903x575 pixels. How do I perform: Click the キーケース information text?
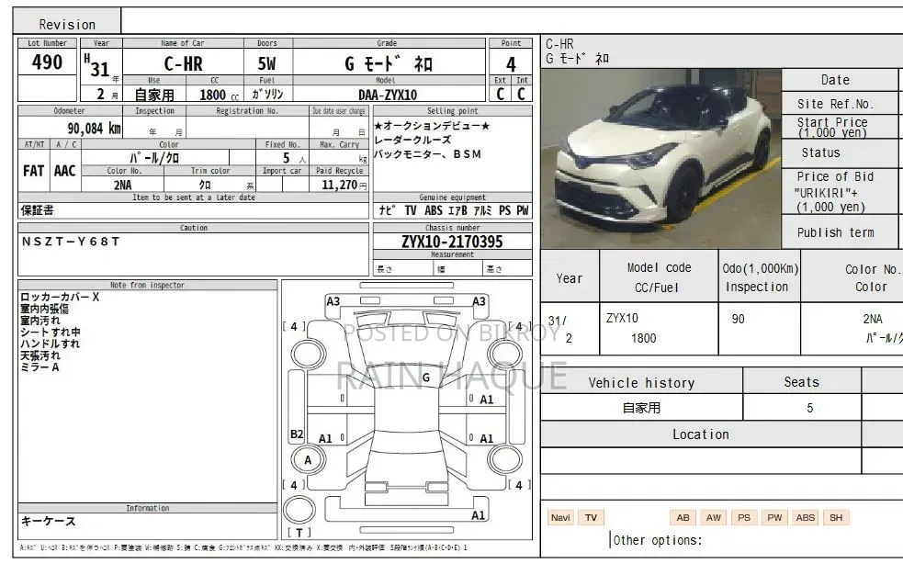click(49, 521)
